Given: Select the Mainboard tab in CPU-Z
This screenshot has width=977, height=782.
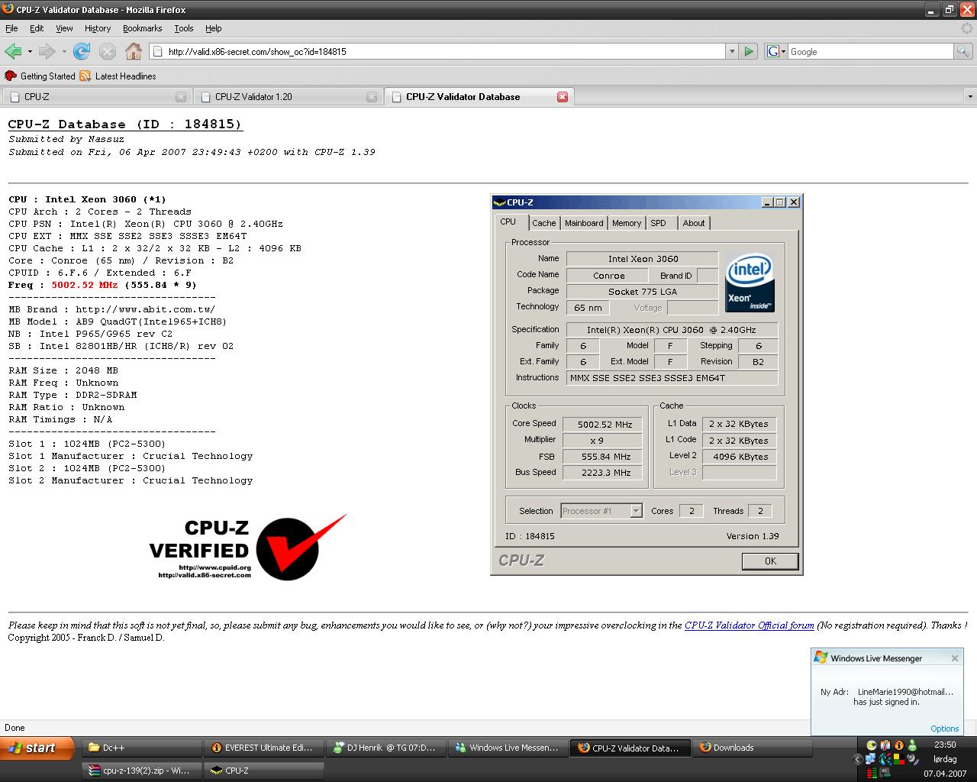Looking at the screenshot, I should click(584, 223).
